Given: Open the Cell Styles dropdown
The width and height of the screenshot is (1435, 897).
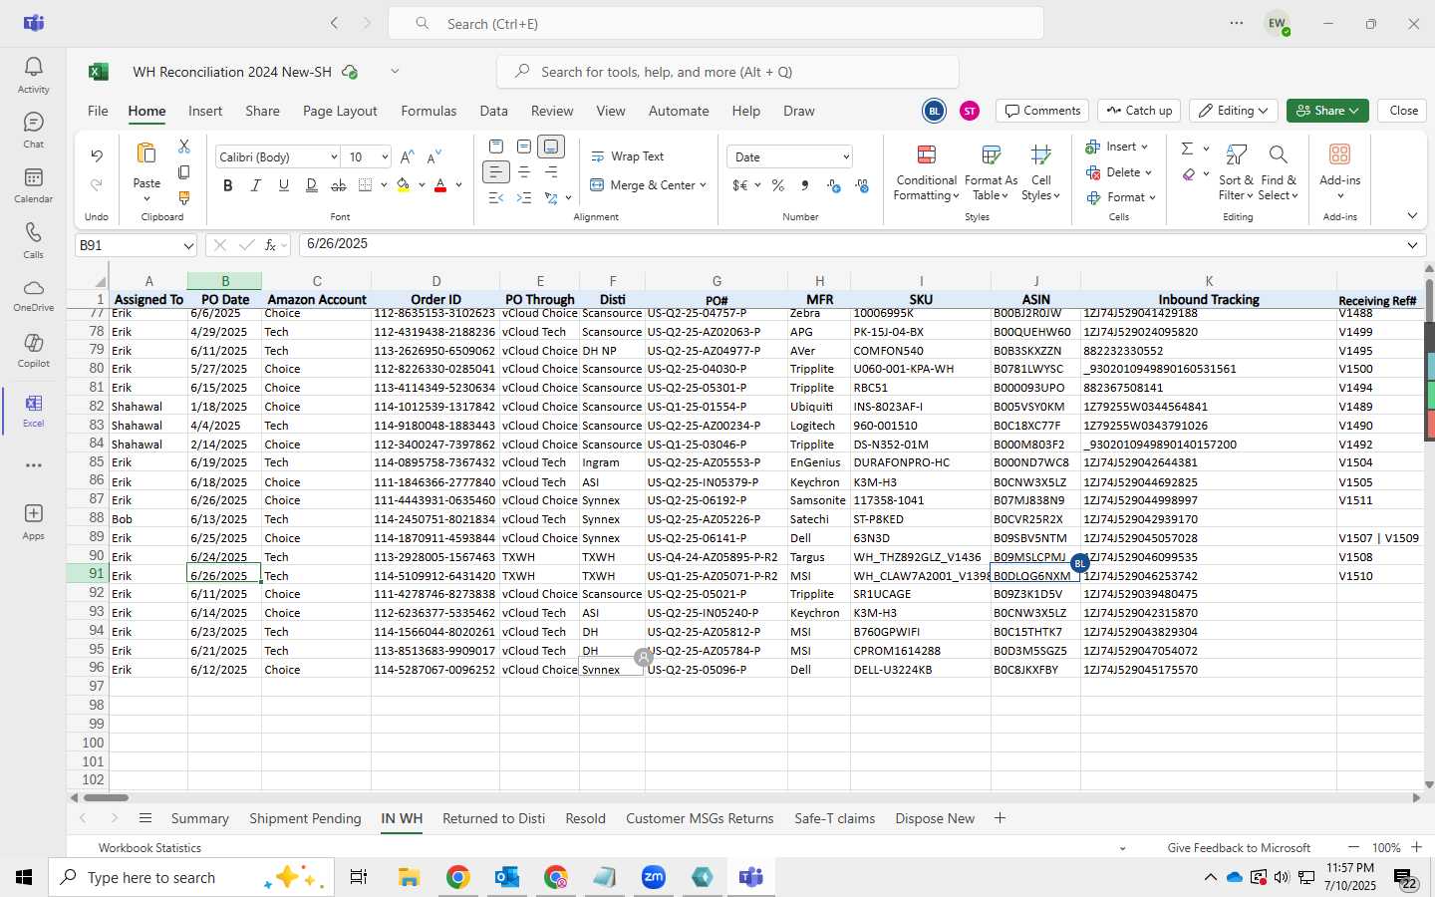Looking at the screenshot, I should pyautogui.click(x=1041, y=172).
